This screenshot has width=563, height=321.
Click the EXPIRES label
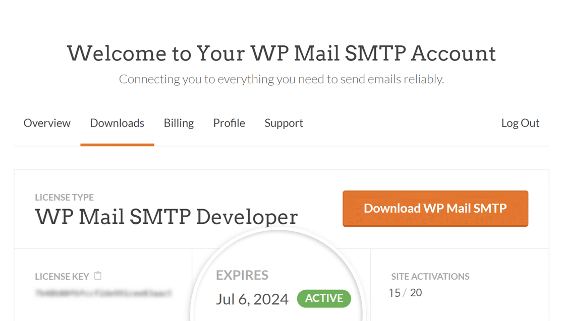point(242,275)
